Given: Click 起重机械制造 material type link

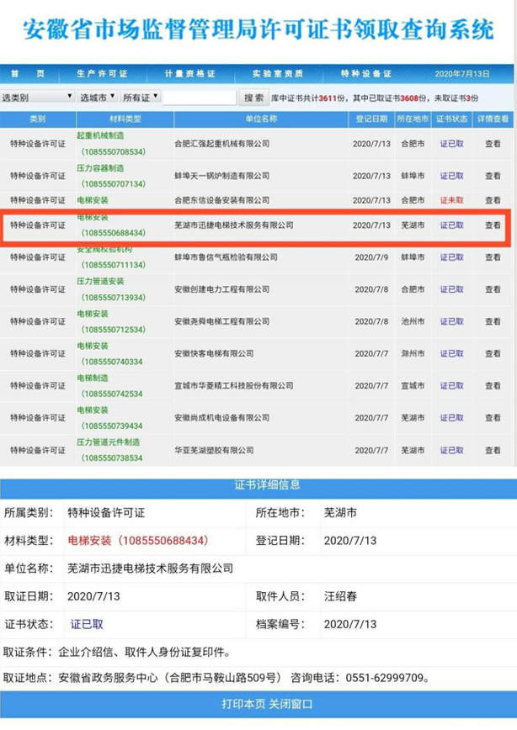Looking at the screenshot, I should 100,135.
